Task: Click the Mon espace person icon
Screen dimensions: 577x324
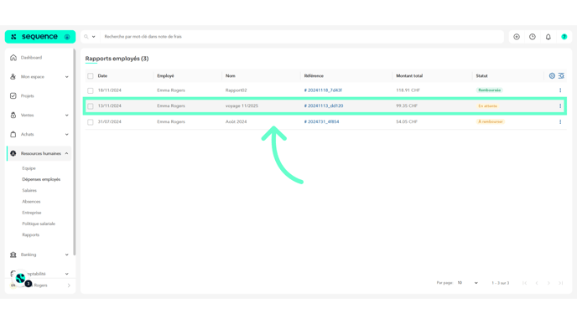Action: [x=13, y=77]
